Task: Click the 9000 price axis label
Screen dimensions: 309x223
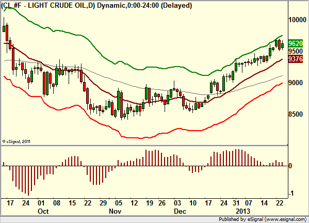Action: (296, 83)
